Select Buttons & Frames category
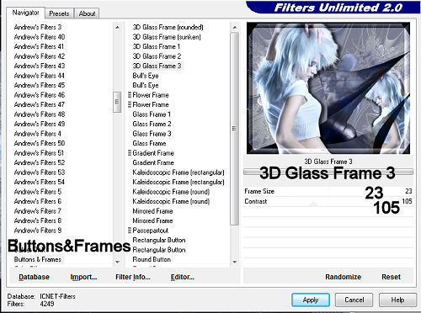The height and width of the screenshot is (313, 421). 38,259
